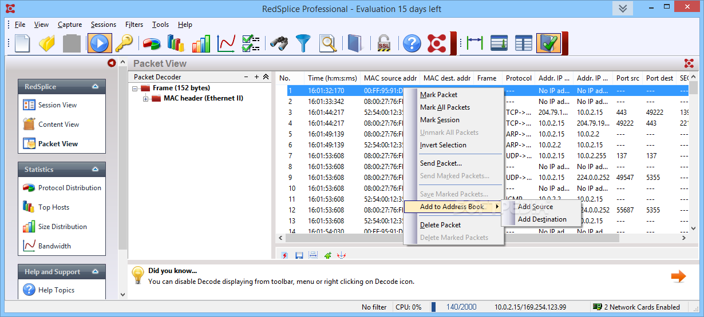Click the column width arrows toolbar icon

[x=475, y=43]
